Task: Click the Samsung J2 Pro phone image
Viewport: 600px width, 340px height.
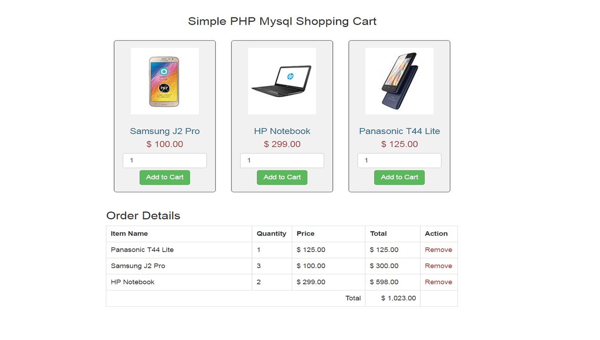Action: (164, 81)
